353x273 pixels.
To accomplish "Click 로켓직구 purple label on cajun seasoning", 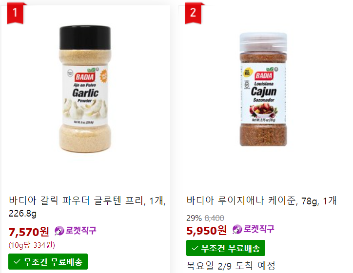I will coord(259,229).
